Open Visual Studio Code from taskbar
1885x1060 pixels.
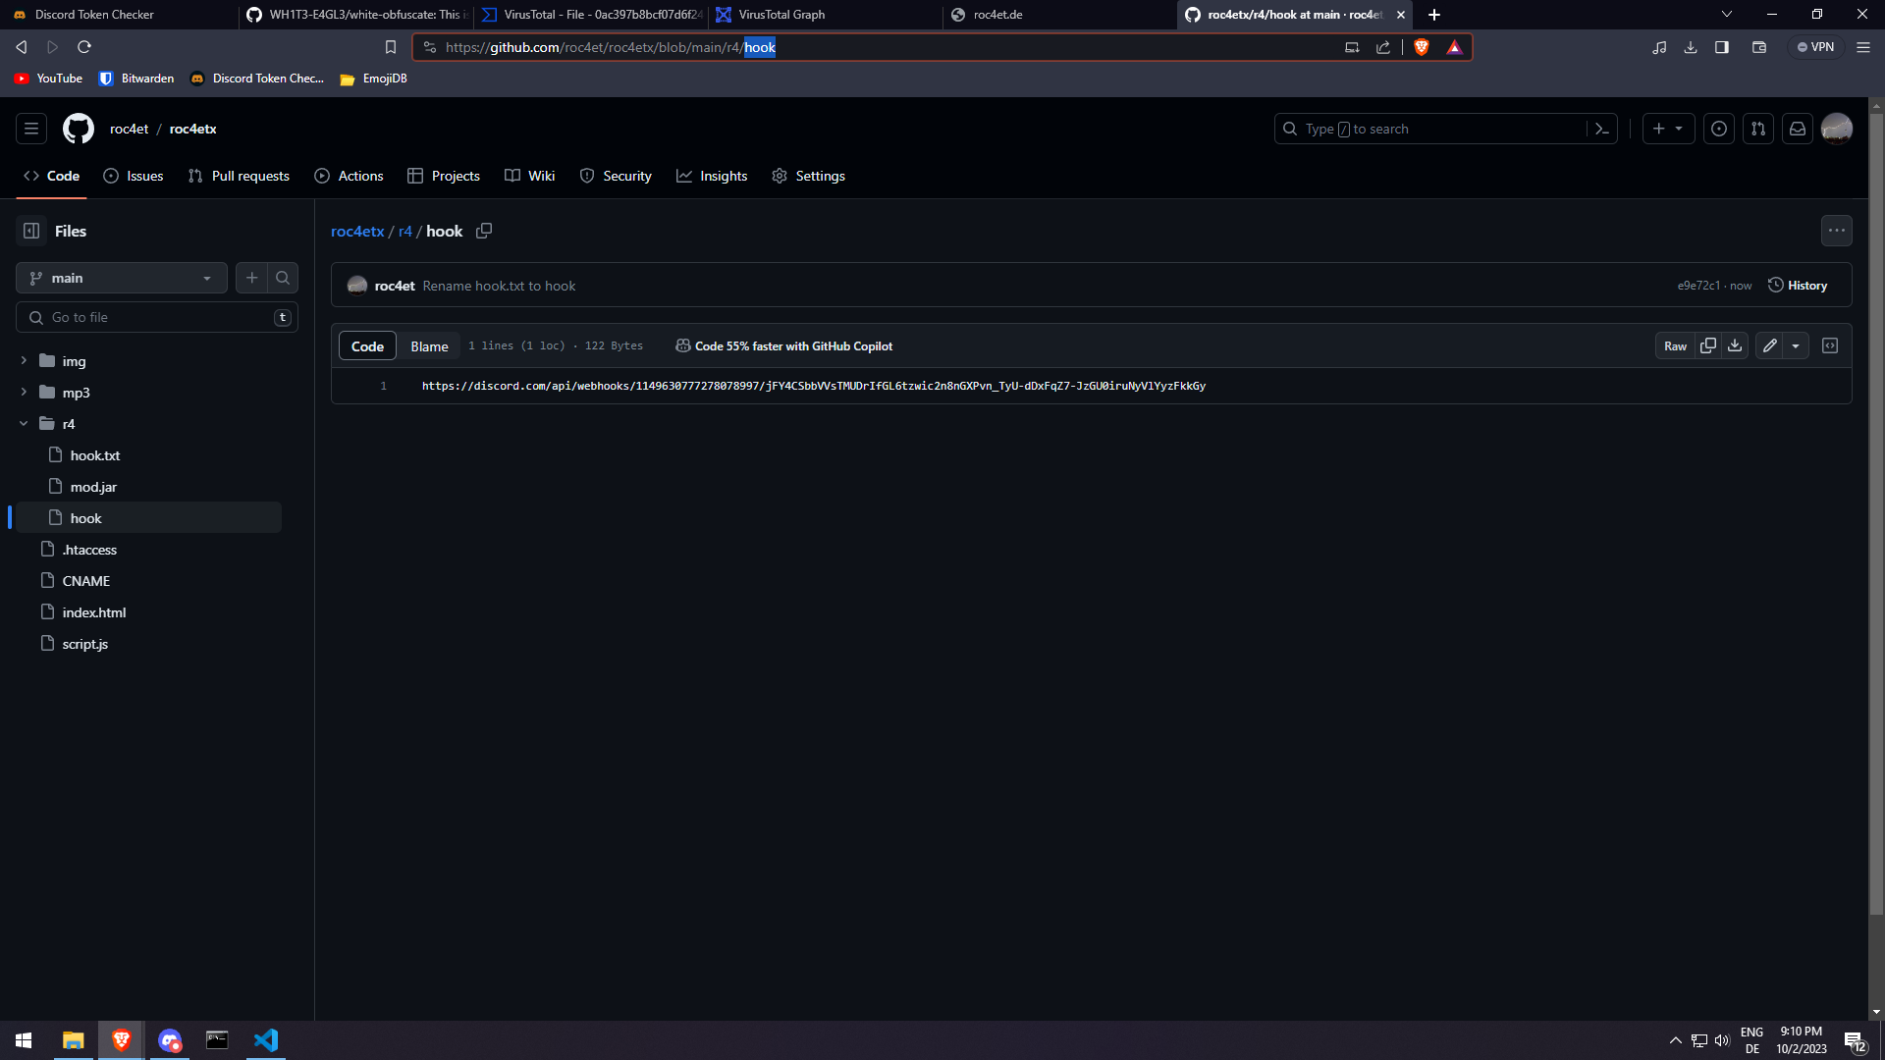(266, 1040)
